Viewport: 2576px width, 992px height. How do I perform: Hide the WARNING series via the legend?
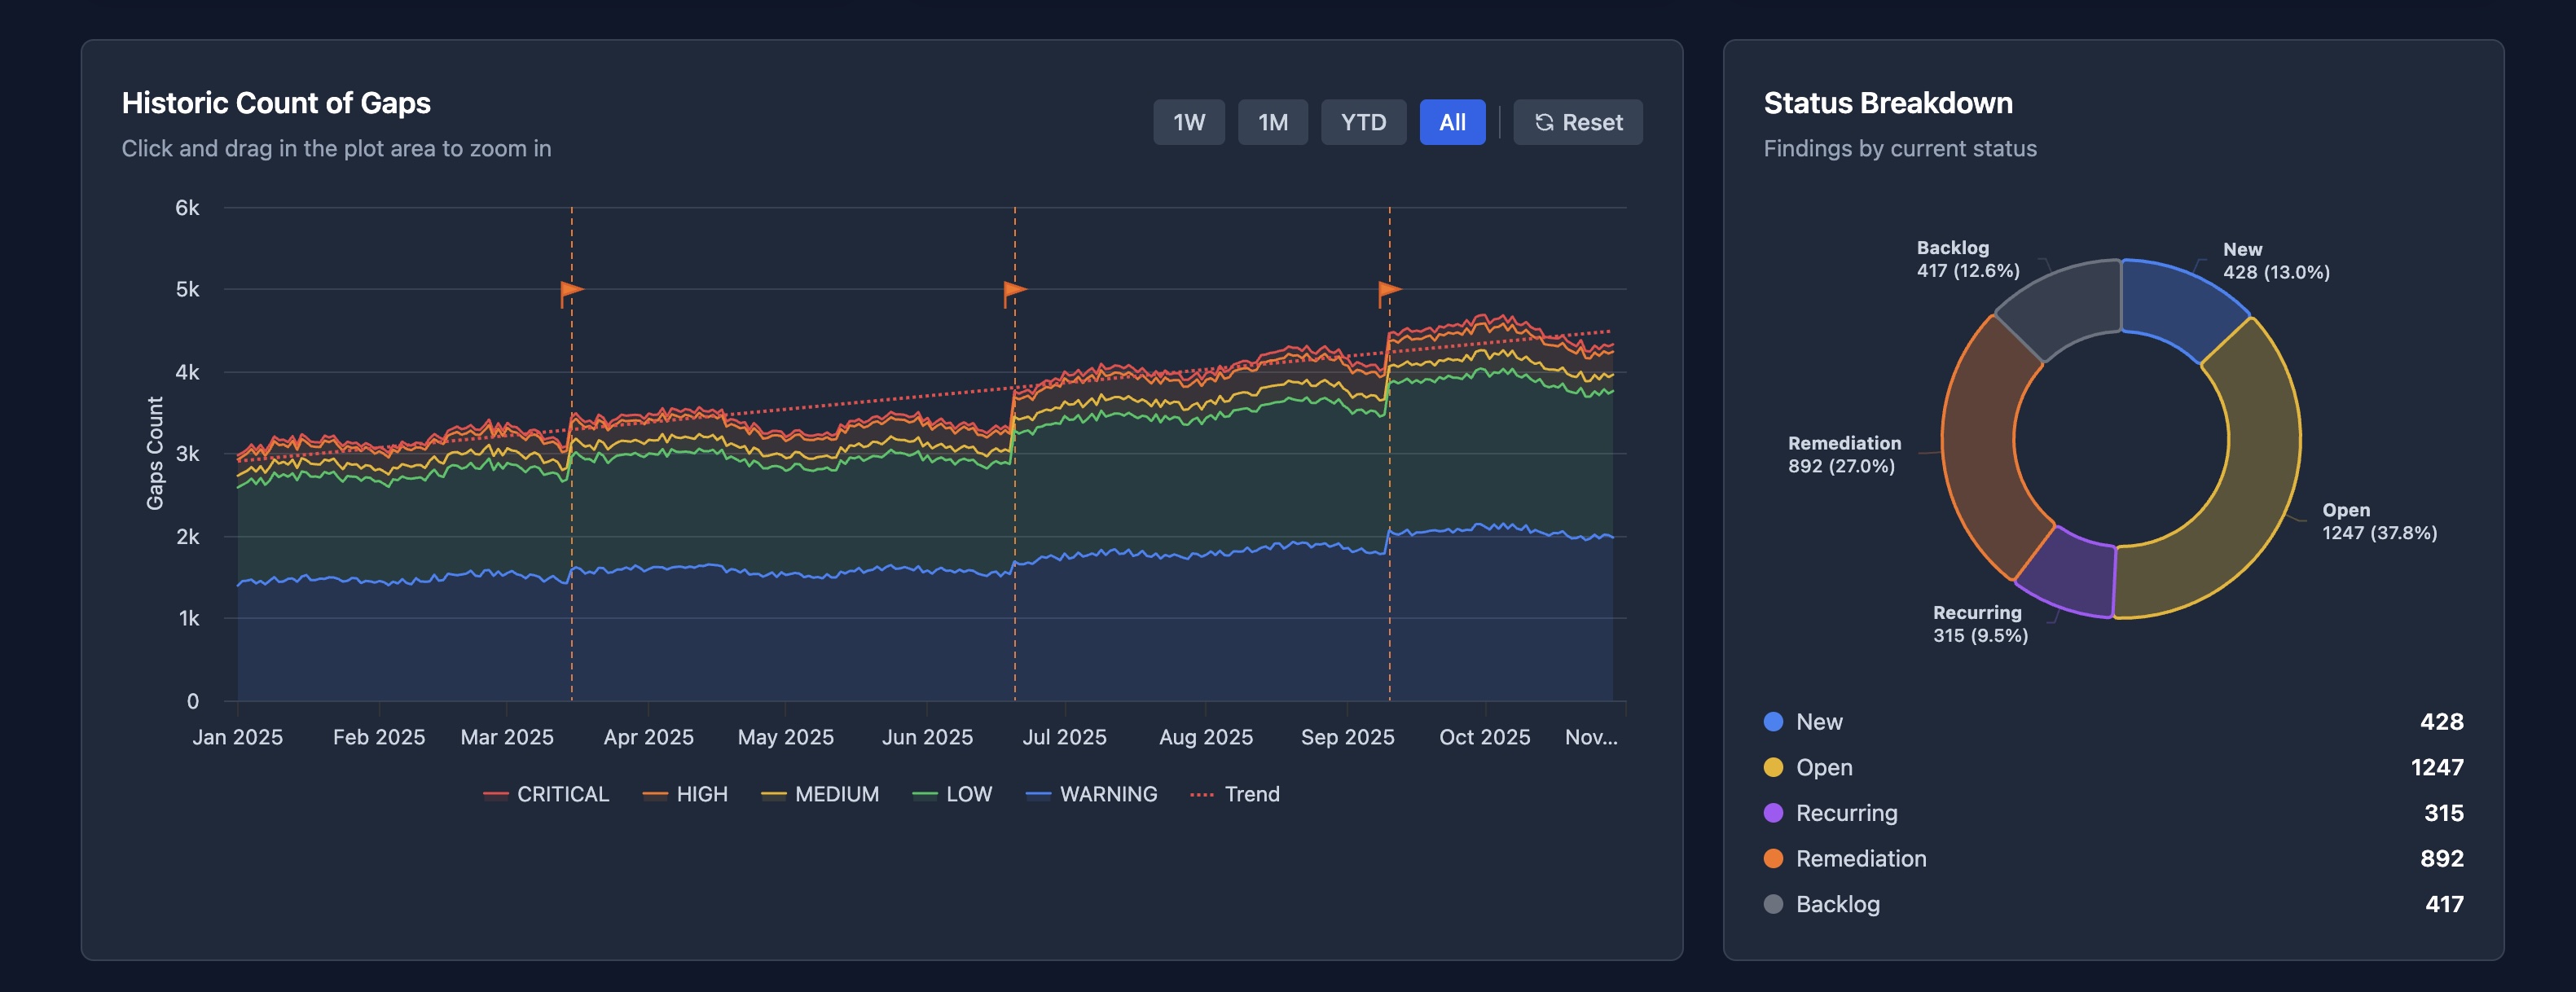[x=1092, y=794]
